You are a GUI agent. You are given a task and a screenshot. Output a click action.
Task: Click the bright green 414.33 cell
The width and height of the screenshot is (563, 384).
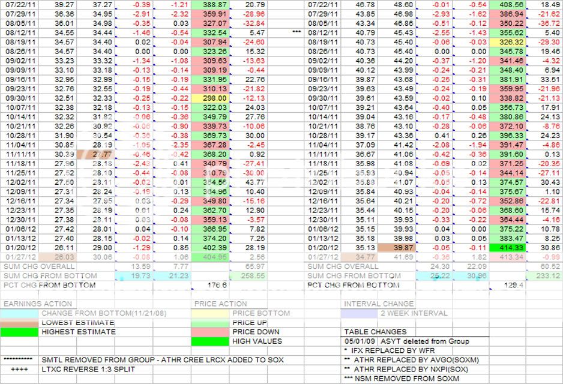[507, 247]
